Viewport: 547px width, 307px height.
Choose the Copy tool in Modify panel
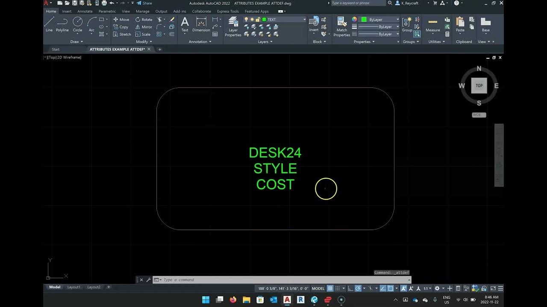[121, 27]
